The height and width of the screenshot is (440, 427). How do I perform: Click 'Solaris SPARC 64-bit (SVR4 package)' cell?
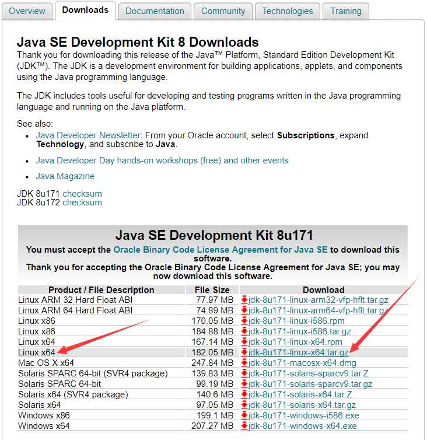(101, 373)
